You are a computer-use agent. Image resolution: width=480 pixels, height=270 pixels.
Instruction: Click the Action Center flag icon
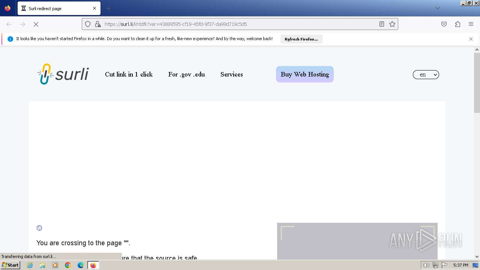coord(444,265)
